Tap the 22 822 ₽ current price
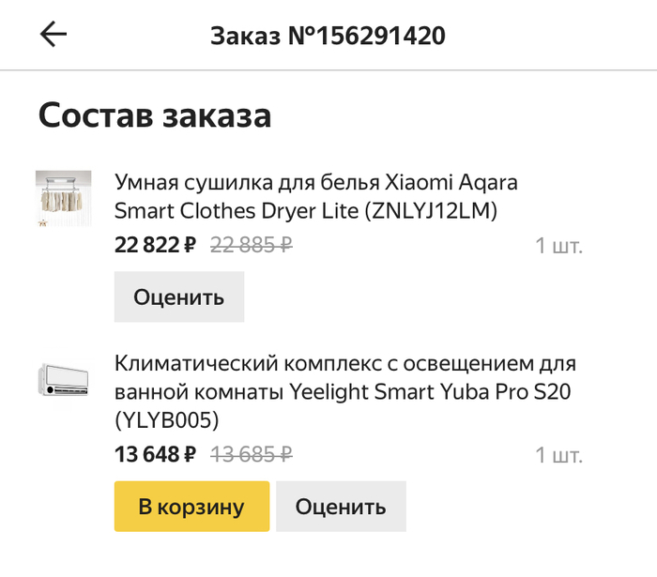657x577 pixels. click(x=155, y=246)
